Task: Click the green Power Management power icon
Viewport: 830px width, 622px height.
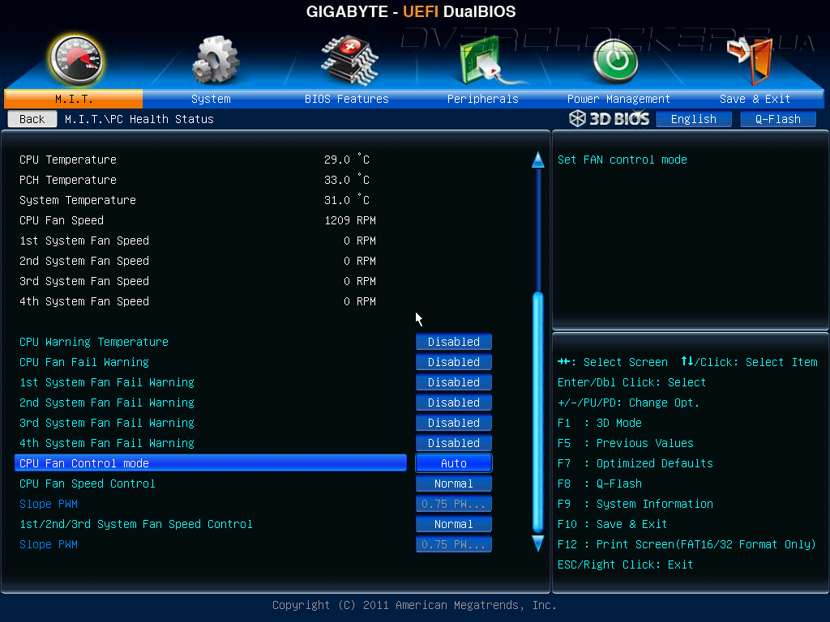Action: click(615, 62)
